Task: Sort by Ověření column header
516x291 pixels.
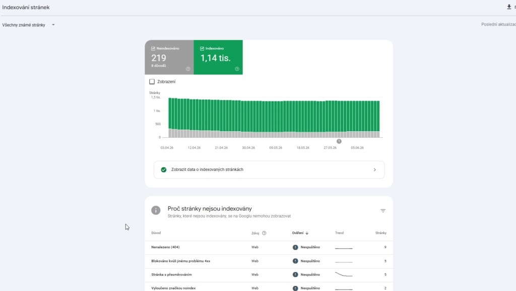Action: click(300, 233)
